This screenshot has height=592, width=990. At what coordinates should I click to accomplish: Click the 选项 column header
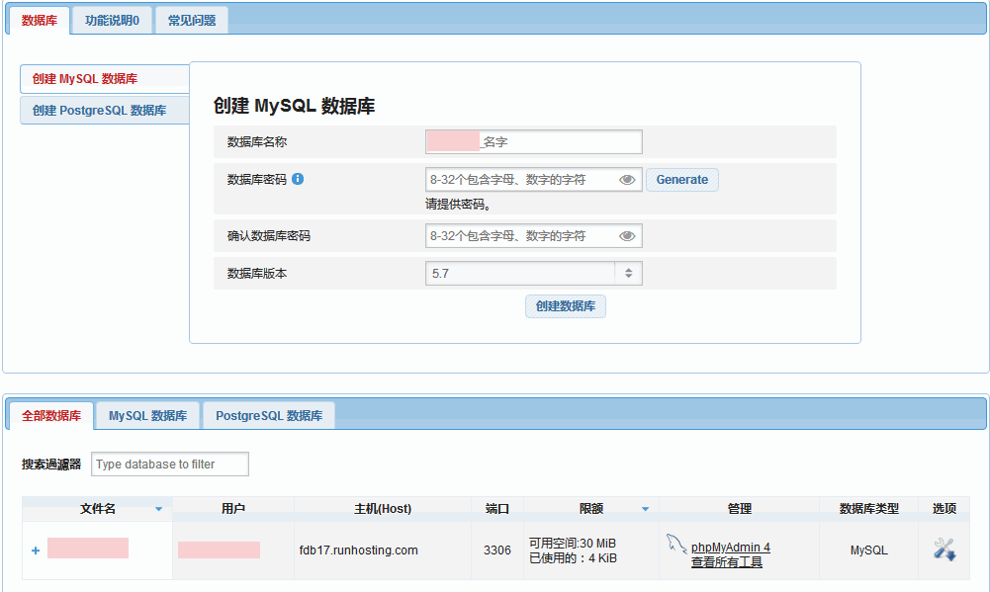(x=944, y=509)
